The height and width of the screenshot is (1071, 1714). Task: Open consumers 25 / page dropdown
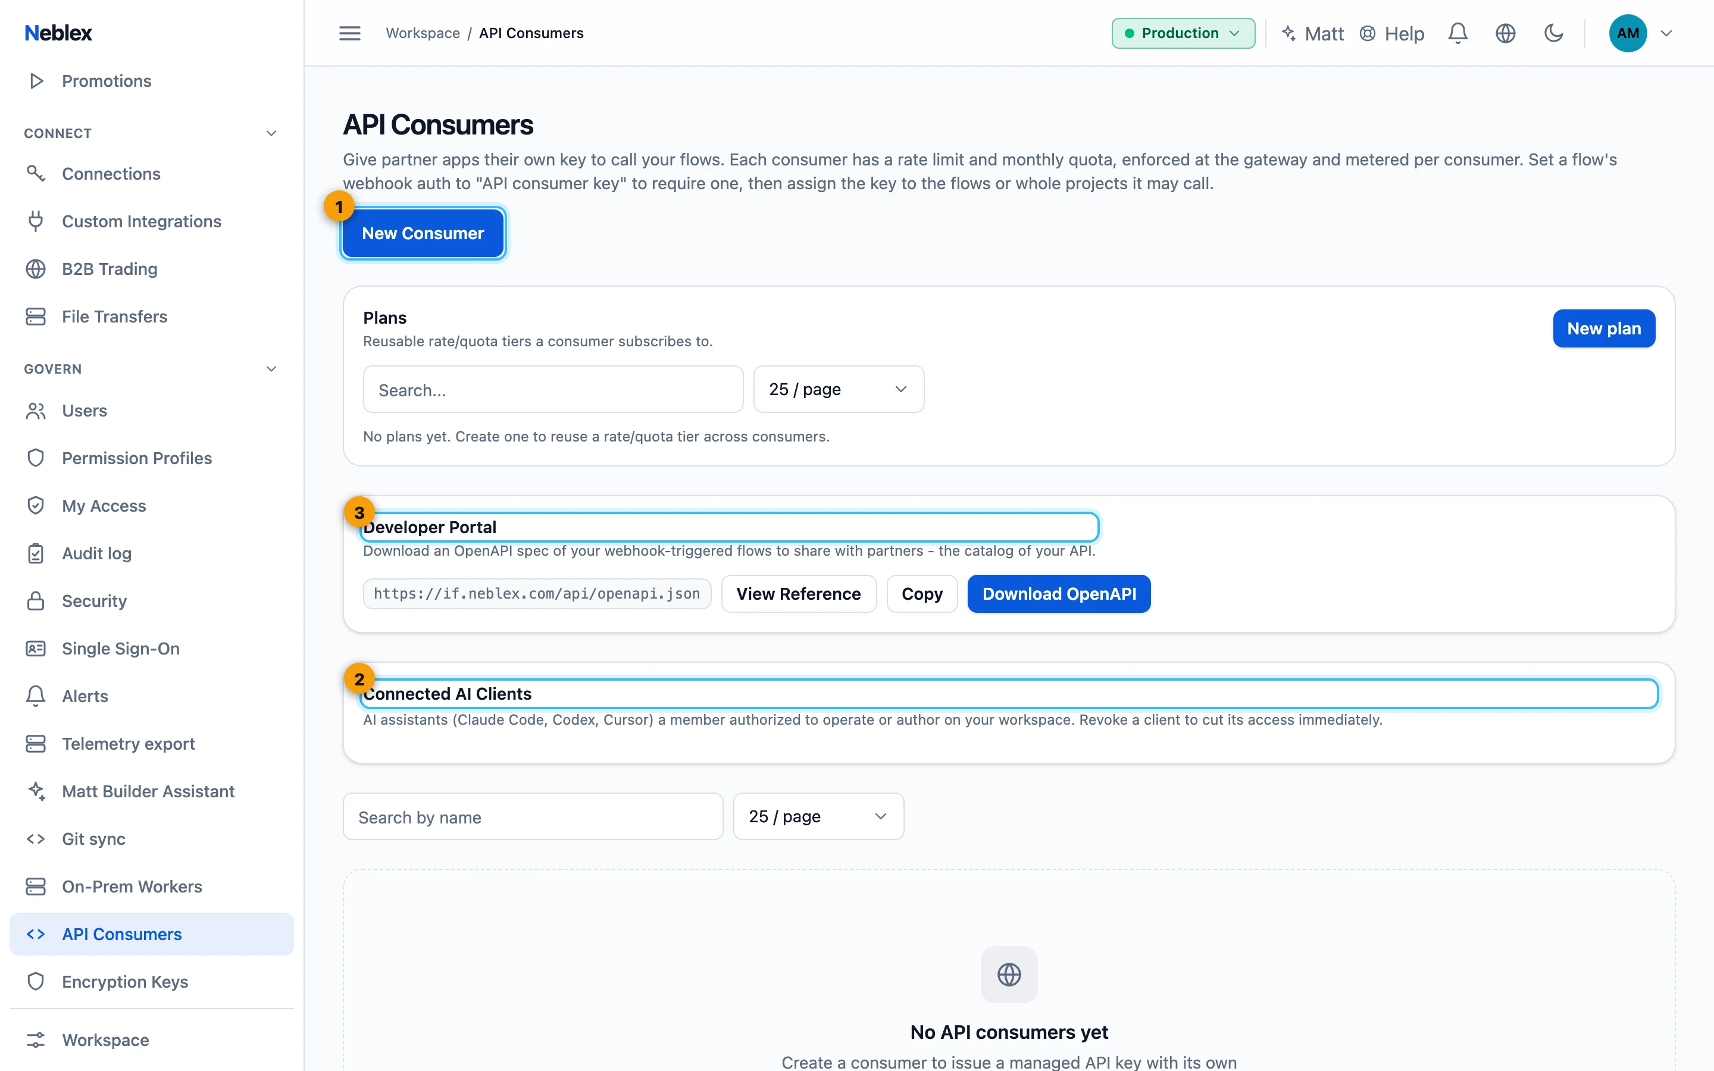(818, 816)
